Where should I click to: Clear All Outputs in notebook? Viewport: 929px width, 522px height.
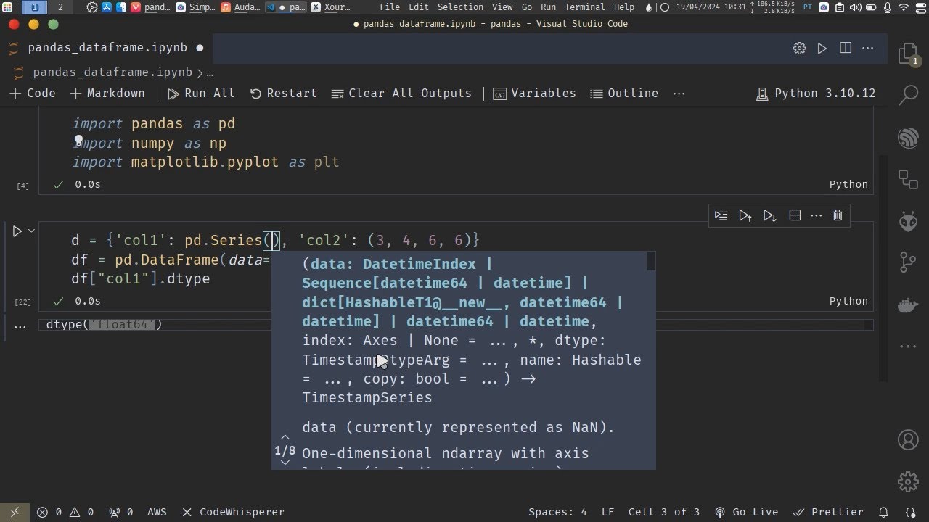(401, 94)
